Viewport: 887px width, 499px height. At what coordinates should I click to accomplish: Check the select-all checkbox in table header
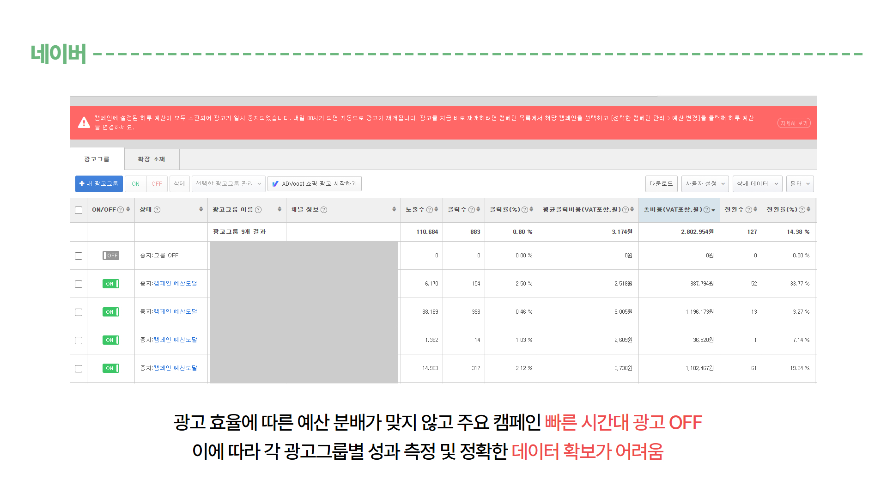[x=79, y=210]
